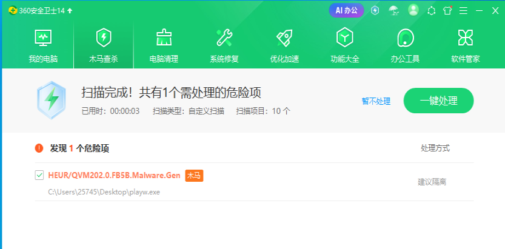Click the AI 办公 button
This screenshot has width=505, height=249.
[346, 10]
